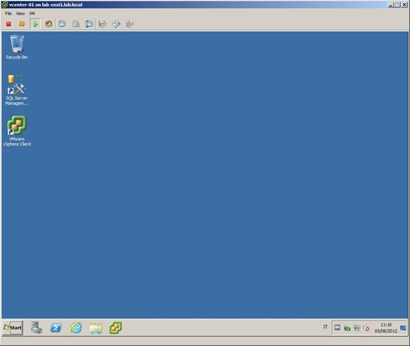Click the connect USB device icon

pyautogui.click(x=130, y=24)
